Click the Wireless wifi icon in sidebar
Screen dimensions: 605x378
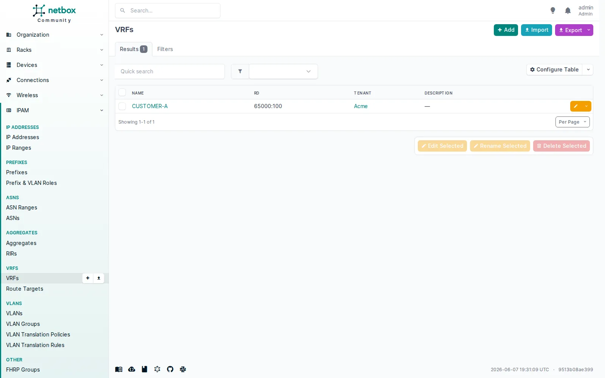(9, 95)
